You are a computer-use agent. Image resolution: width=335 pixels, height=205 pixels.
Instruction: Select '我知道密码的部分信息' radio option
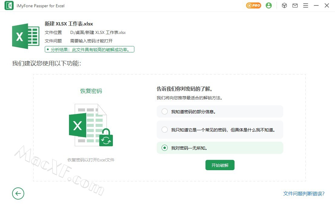click(x=220, y=111)
